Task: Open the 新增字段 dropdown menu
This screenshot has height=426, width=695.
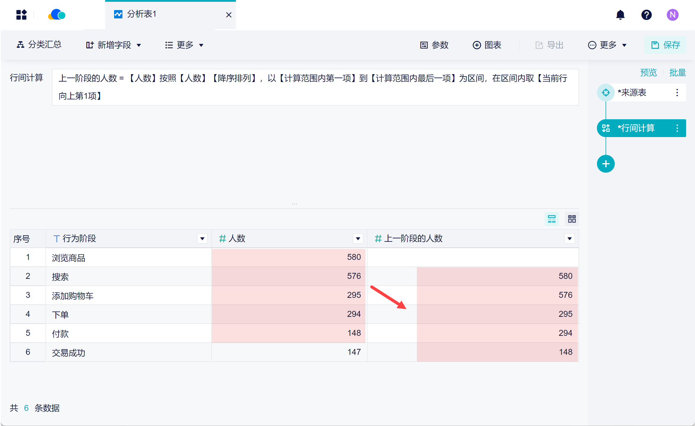Action: pos(114,45)
